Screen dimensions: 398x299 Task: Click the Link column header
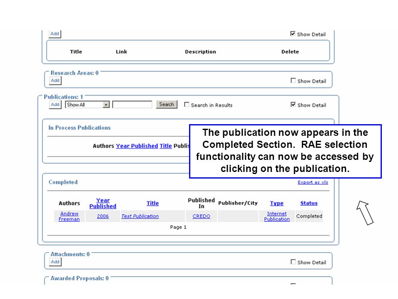[121, 51]
